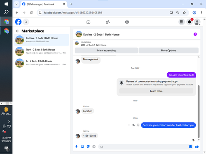Image resolution: width=206 pixels, height=154 pixels.
Task: Go to the Facebook Home feed icon
Action: click(89, 22)
